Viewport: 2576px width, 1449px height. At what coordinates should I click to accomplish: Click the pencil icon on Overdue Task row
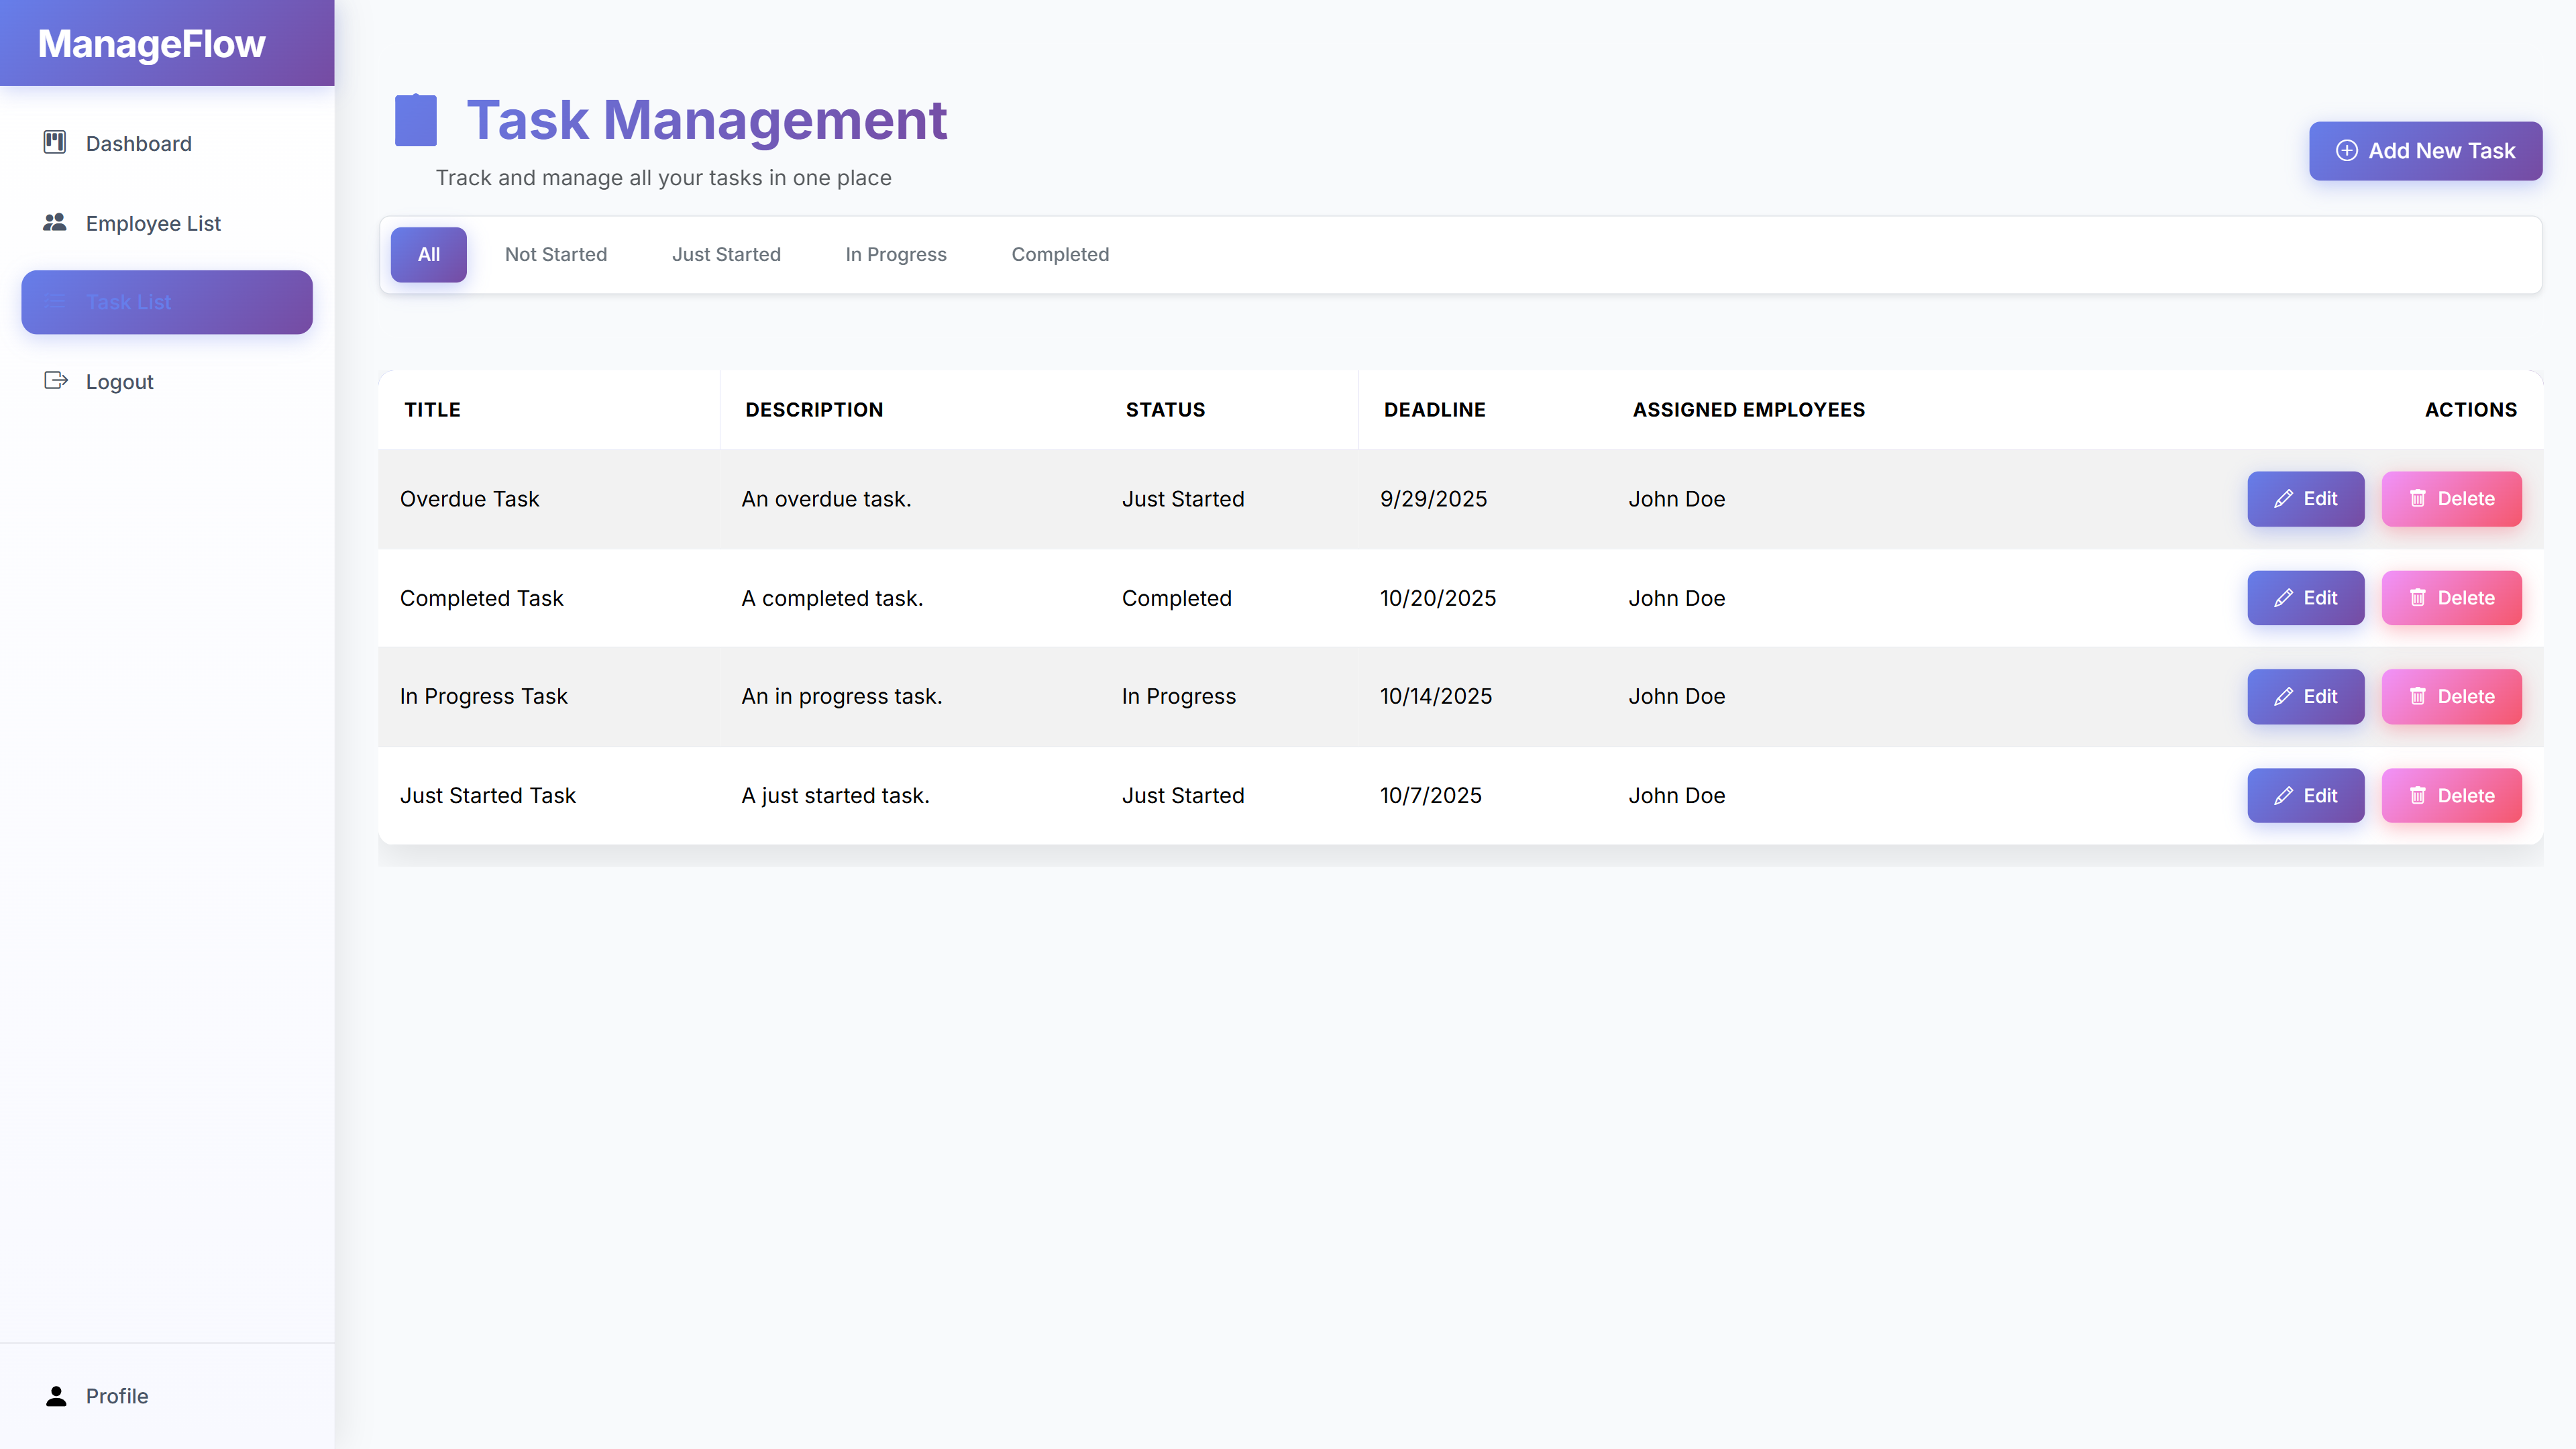(x=2283, y=498)
